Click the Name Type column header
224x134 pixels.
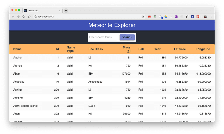(x=71, y=49)
